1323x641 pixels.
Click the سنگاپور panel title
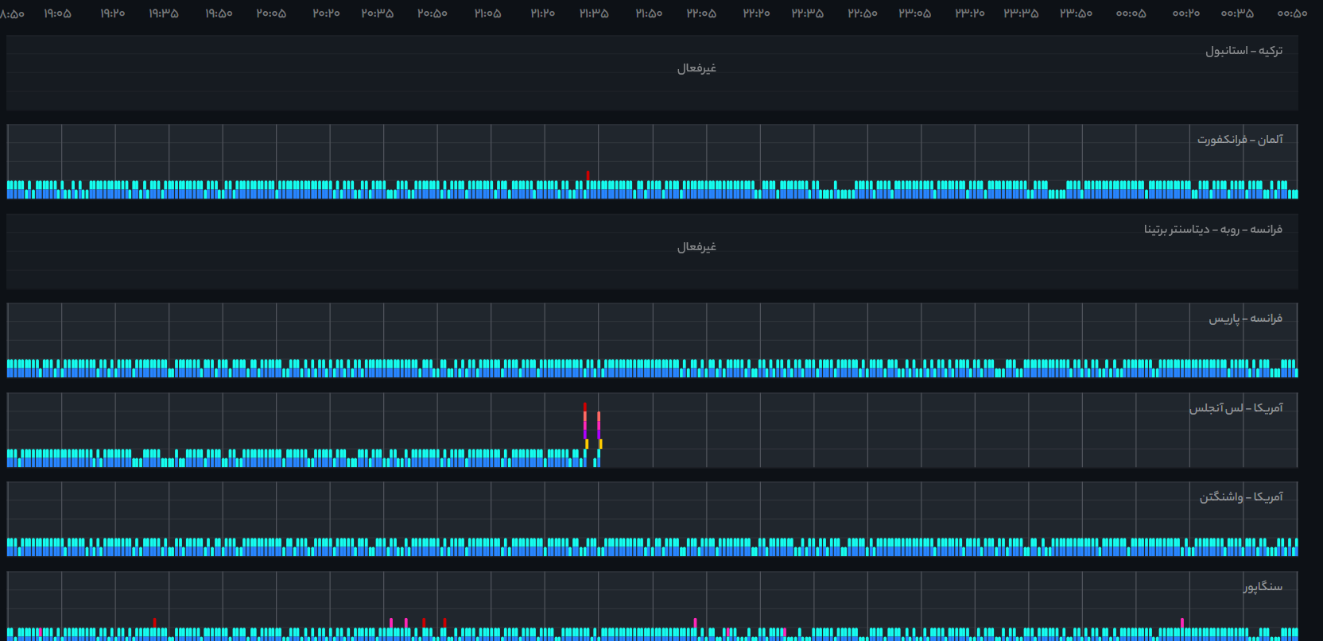[x=1263, y=587]
